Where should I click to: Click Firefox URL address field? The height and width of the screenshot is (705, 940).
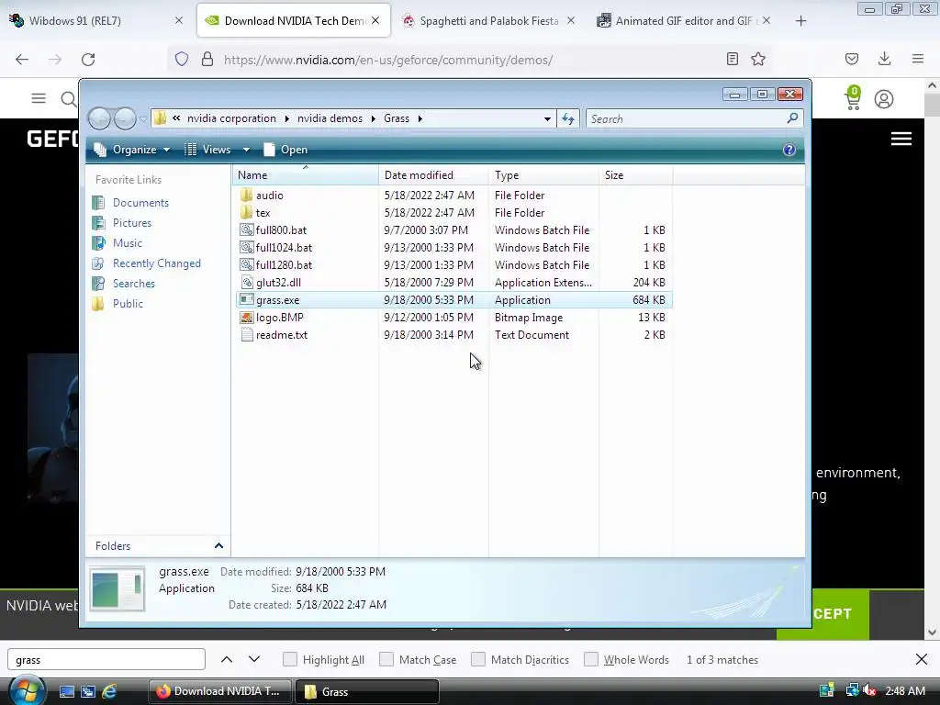[467, 60]
